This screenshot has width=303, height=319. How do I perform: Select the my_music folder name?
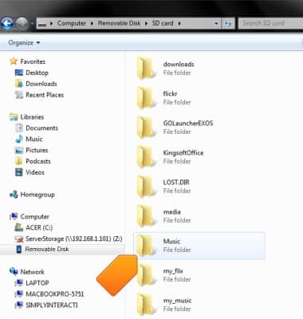(177, 301)
